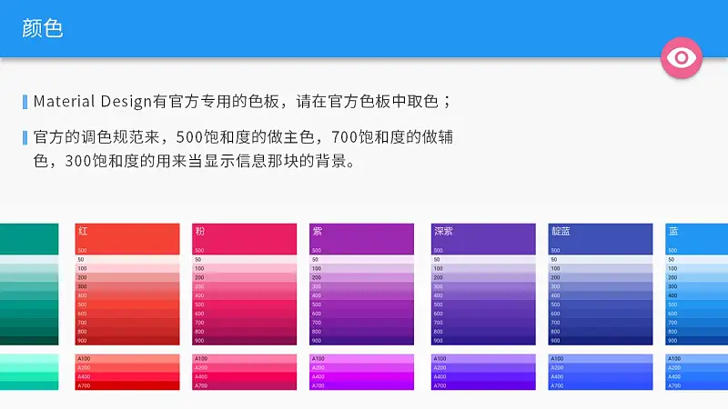Pick the indigo 800 swatch row
The width and height of the screenshot is (728, 409).
601,332
